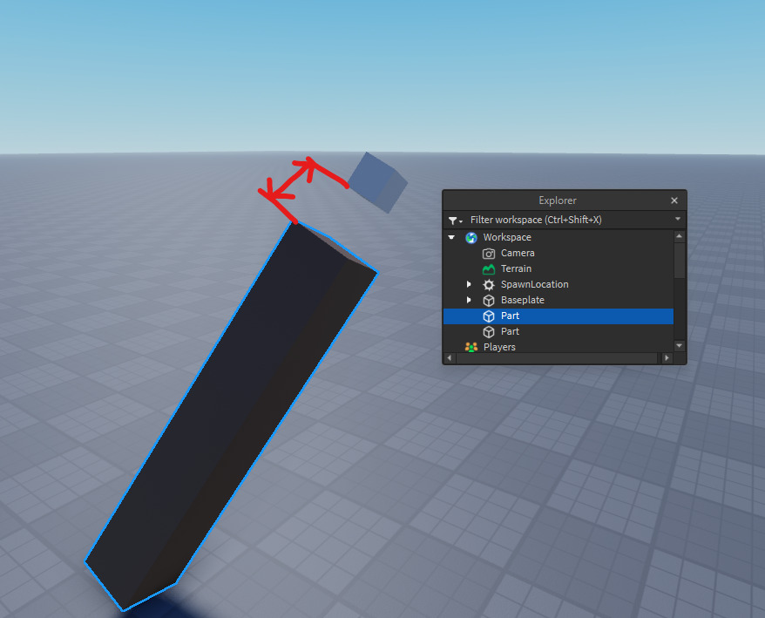
Task: Open the filter funnel options
Action: (x=455, y=221)
